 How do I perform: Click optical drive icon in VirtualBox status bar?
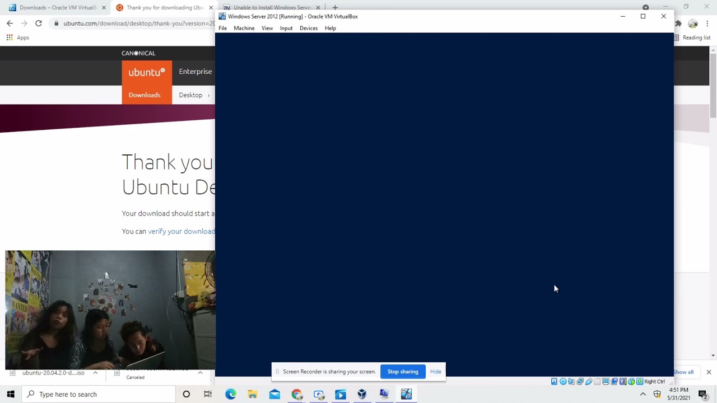563,381
